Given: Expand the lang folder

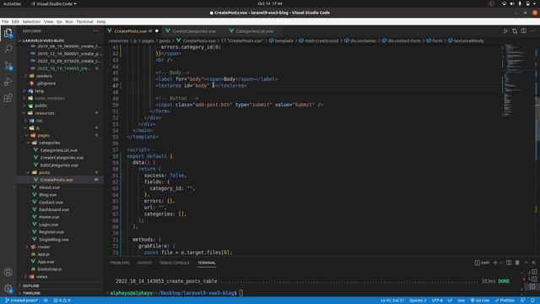Looking at the screenshot, I should (40, 91).
